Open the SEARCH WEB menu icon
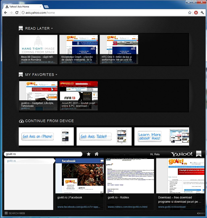Viewport: 207px width, 218px height. click(6, 213)
